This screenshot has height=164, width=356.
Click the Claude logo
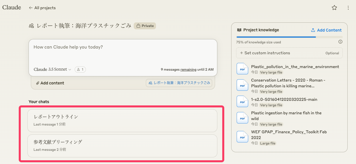12,7
